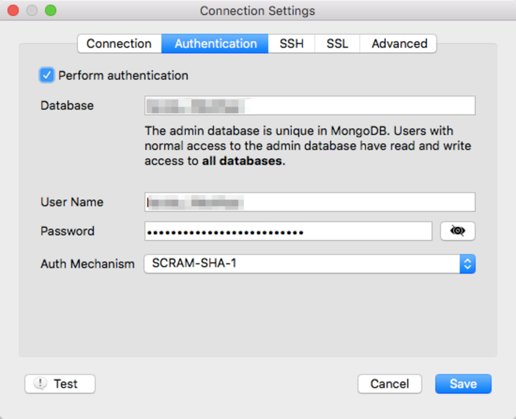Select the Authentication tab
Viewport: 516px width, 419px height.
pos(215,44)
